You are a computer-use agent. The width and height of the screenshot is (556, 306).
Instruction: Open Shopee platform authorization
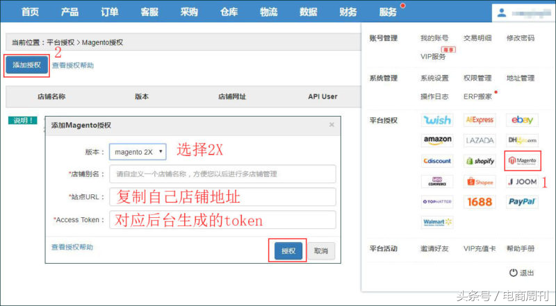coord(480,182)
